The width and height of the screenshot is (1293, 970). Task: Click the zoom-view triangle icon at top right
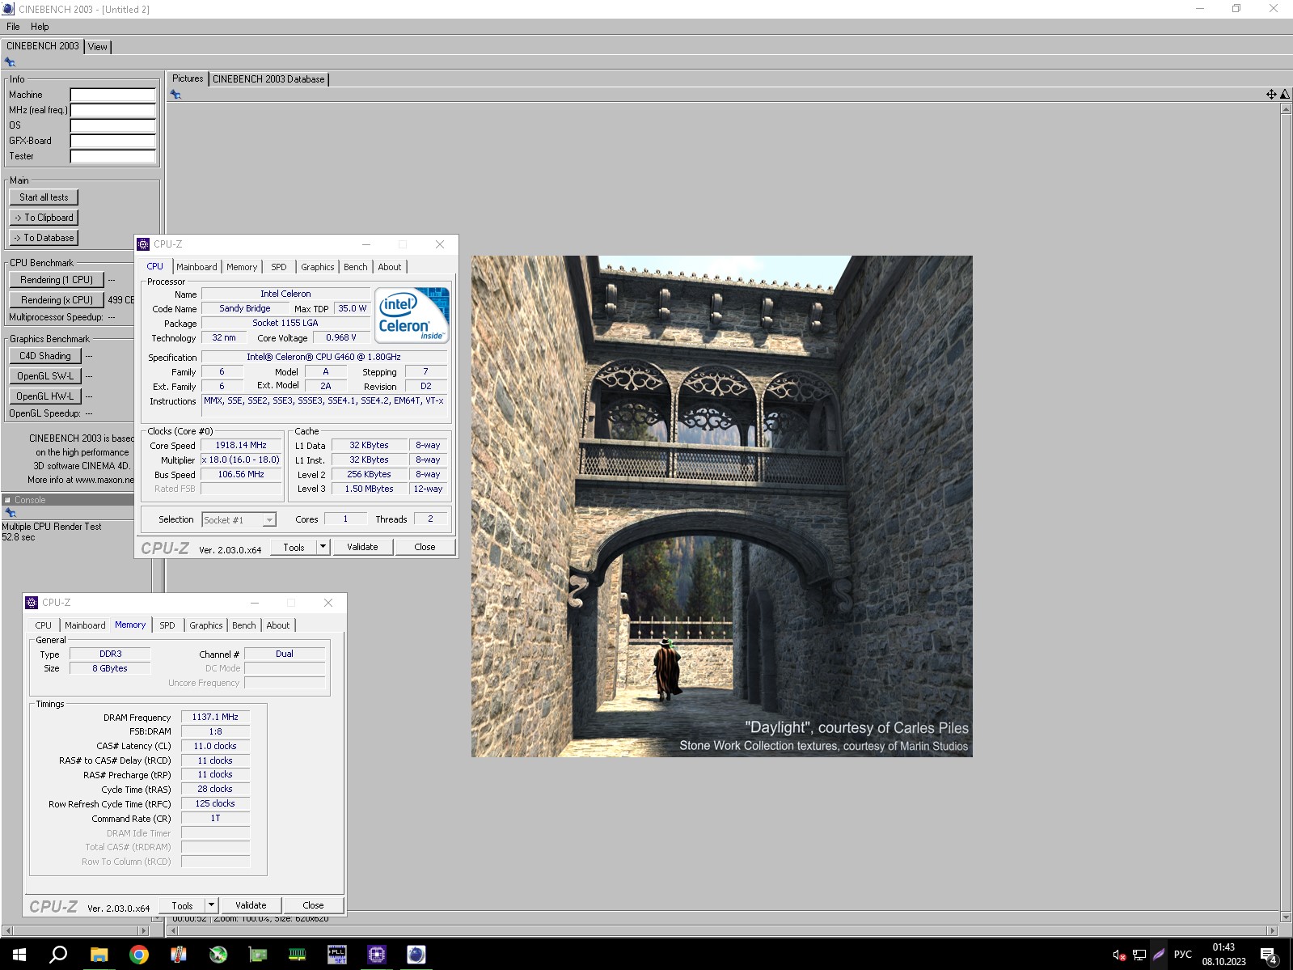[1285, 95]
